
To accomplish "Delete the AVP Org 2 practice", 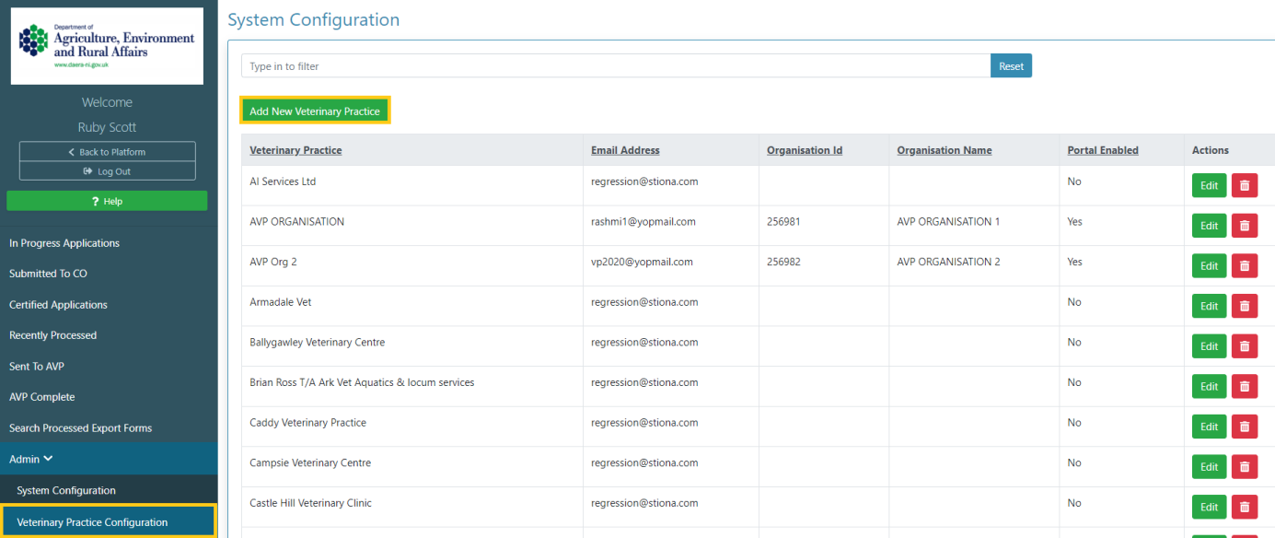I will tap(1245, 266).
